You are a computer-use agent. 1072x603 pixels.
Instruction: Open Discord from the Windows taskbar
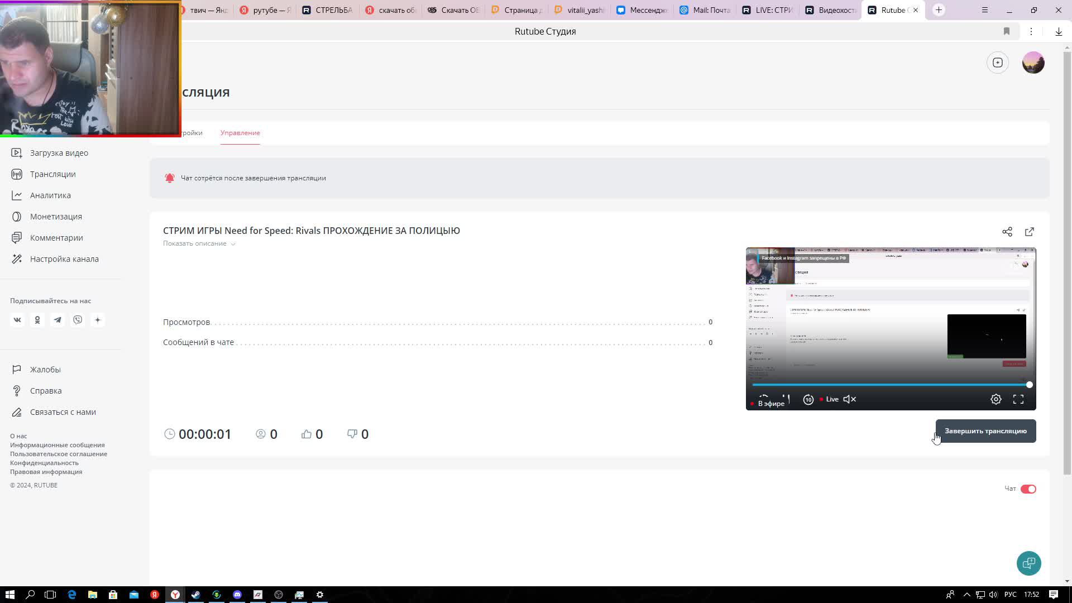(x=237, y=595)
